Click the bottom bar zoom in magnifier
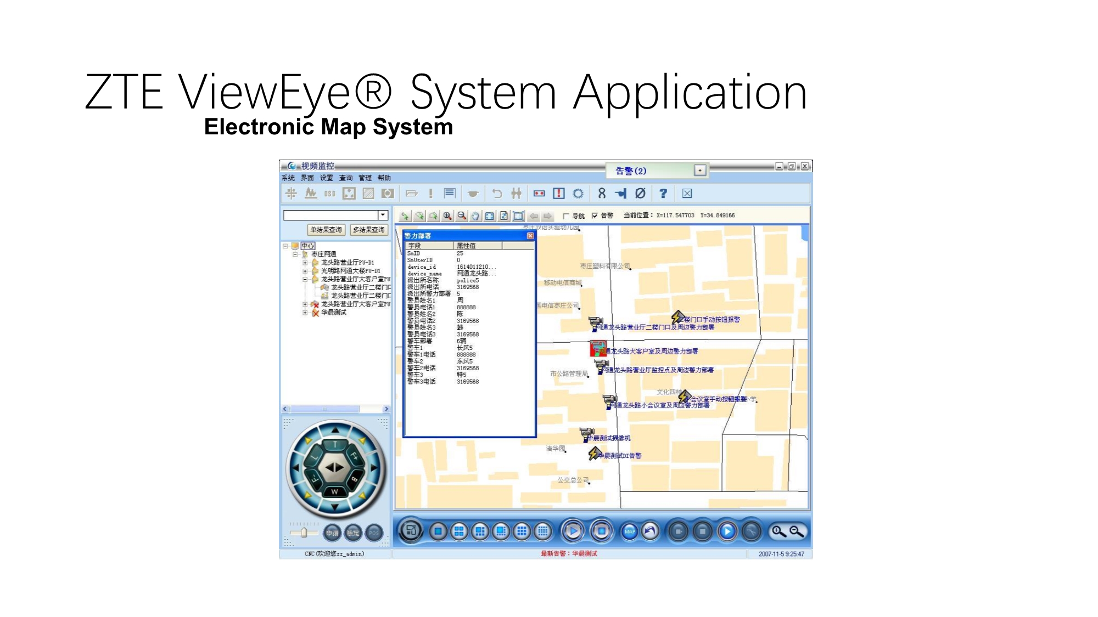The image size is (1098, 617). pyautogui.click(x=778, y=531)
